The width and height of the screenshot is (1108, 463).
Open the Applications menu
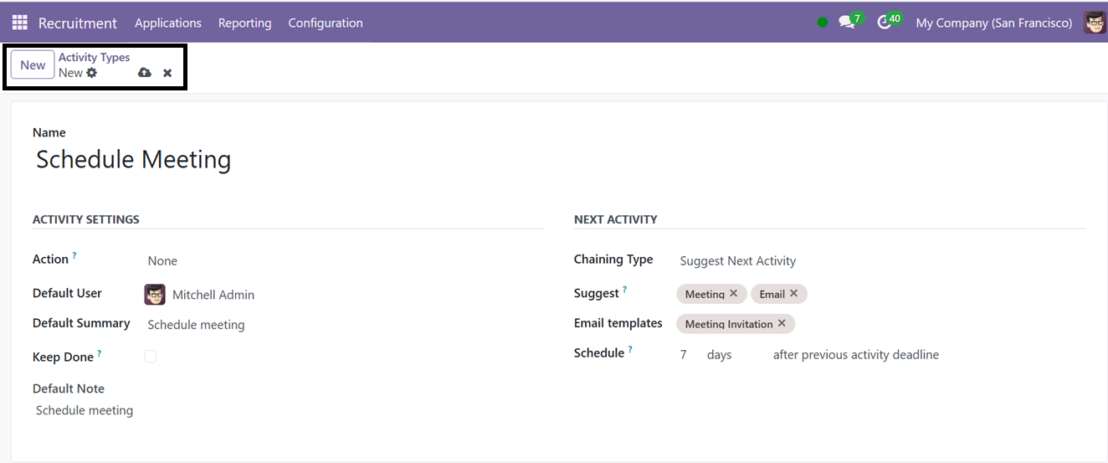(168, 23)
